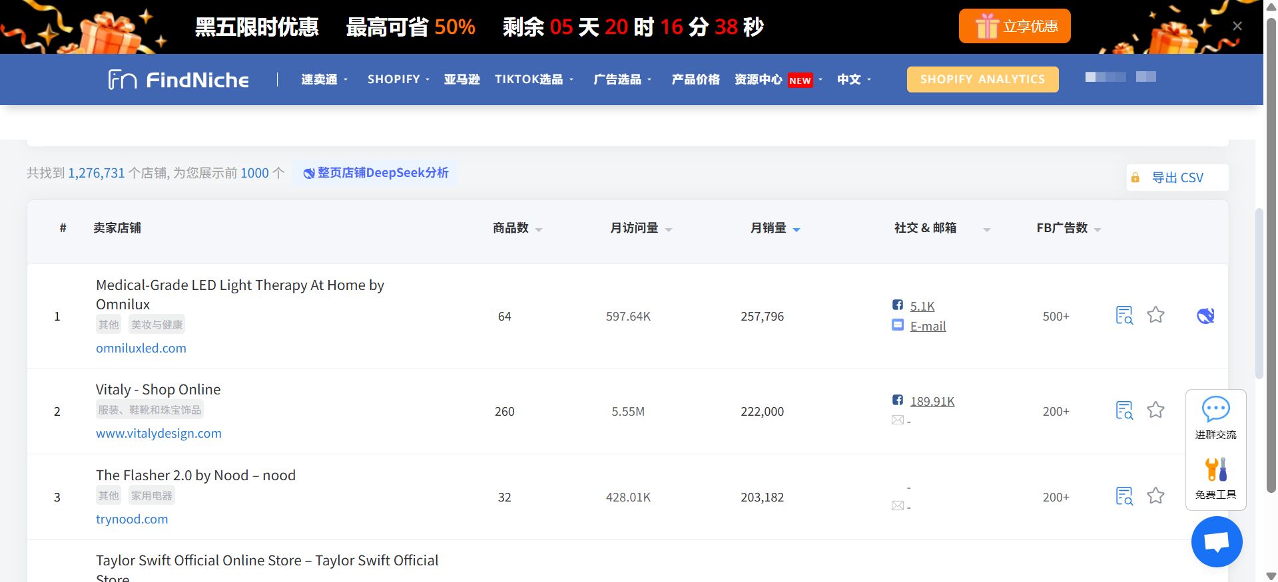Screen dimensions: 1278x582
Task: Open the 亚马逊 menu item
Action: click(x=462, y=79)
